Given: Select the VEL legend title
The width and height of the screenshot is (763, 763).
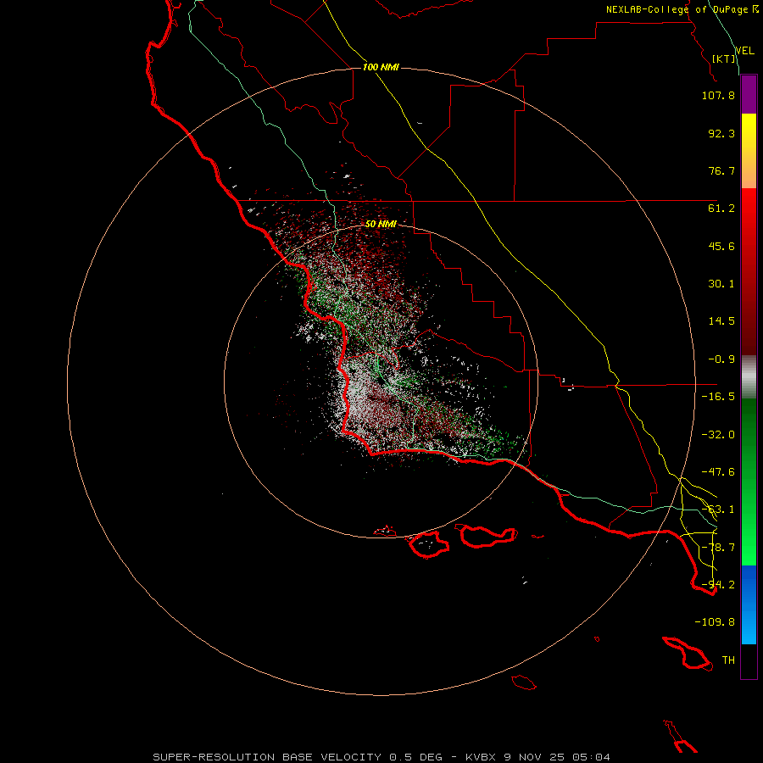Looking at the screenshot, I should [744, 51].
